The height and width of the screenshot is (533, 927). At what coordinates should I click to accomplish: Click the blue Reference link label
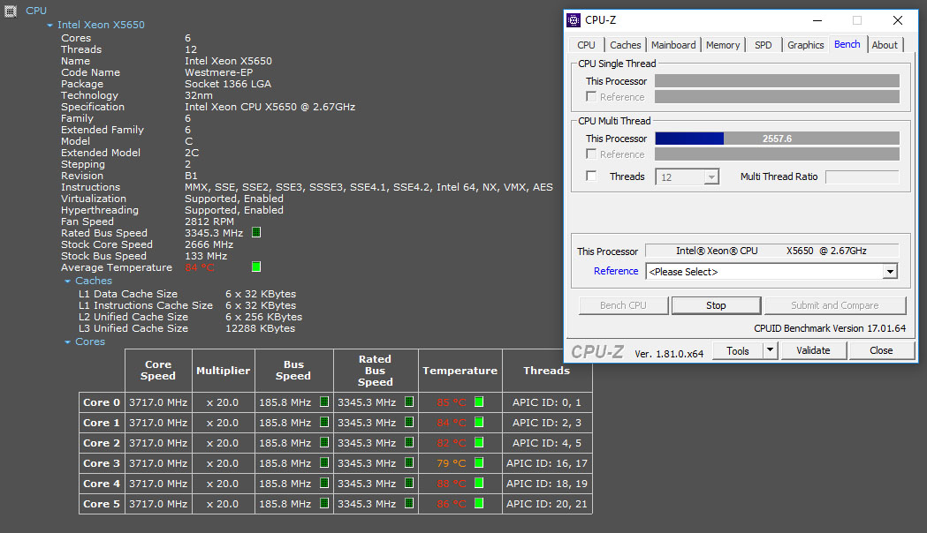tap(616, 271)
